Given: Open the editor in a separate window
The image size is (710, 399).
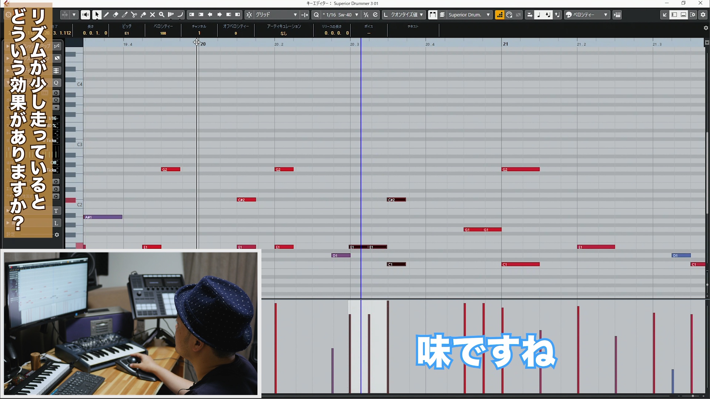Looking at the screenshot, I should coord(665,14).
